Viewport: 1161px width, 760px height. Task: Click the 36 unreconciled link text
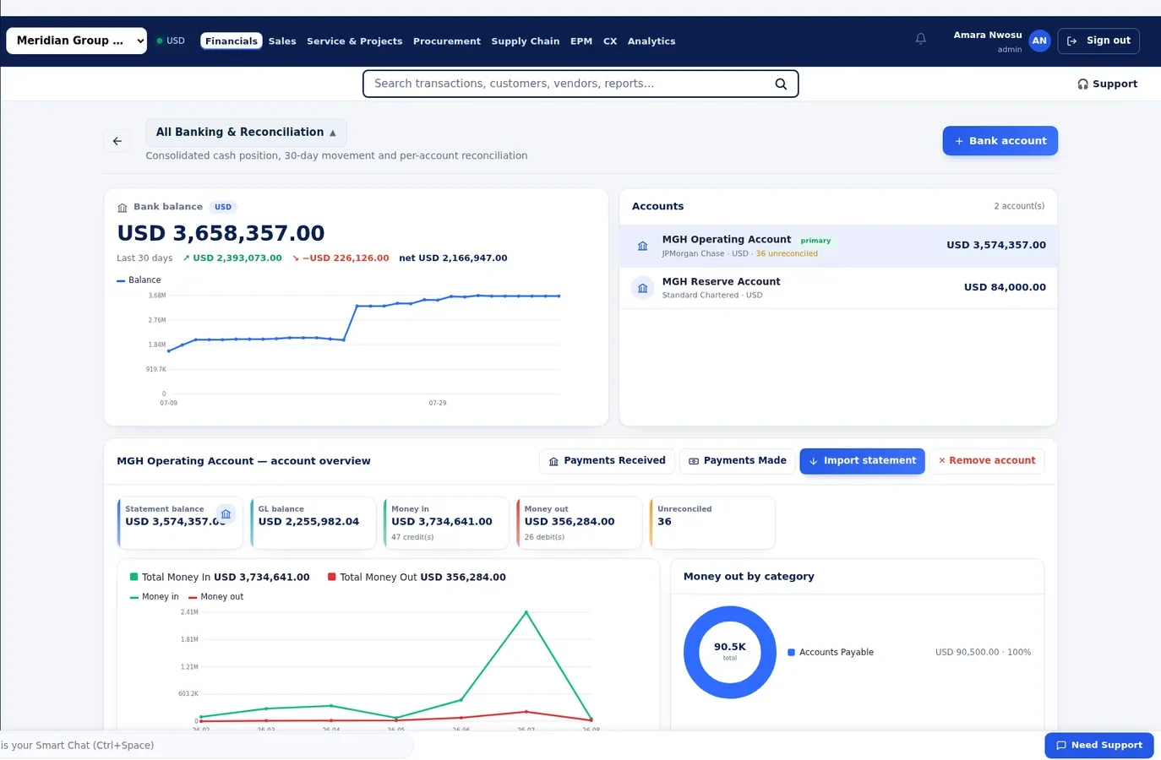(787, 253)
